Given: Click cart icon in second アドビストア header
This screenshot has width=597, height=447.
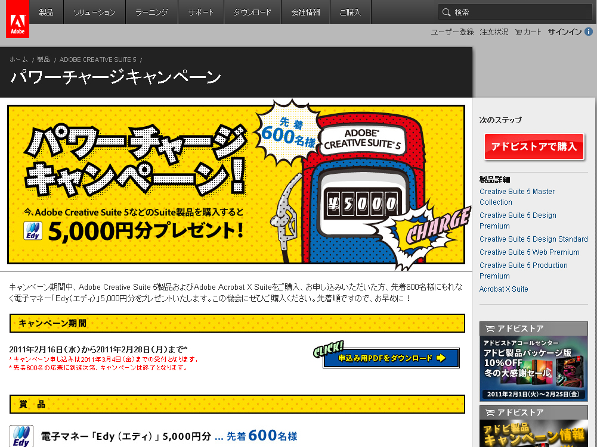Looking at the screenshot, I should click(490, 412).
